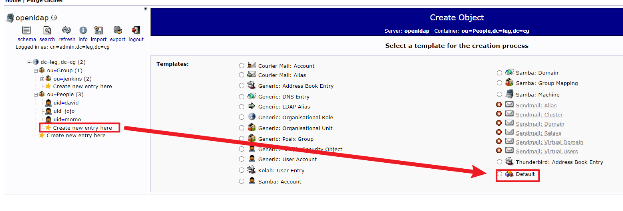Select Generic: Posix Group radio button

[241, 139]
